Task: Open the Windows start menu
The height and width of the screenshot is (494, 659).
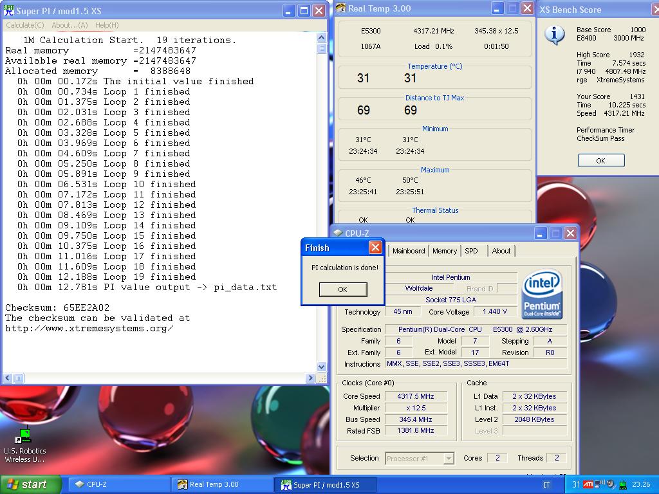Action: [x=30, y=484]
